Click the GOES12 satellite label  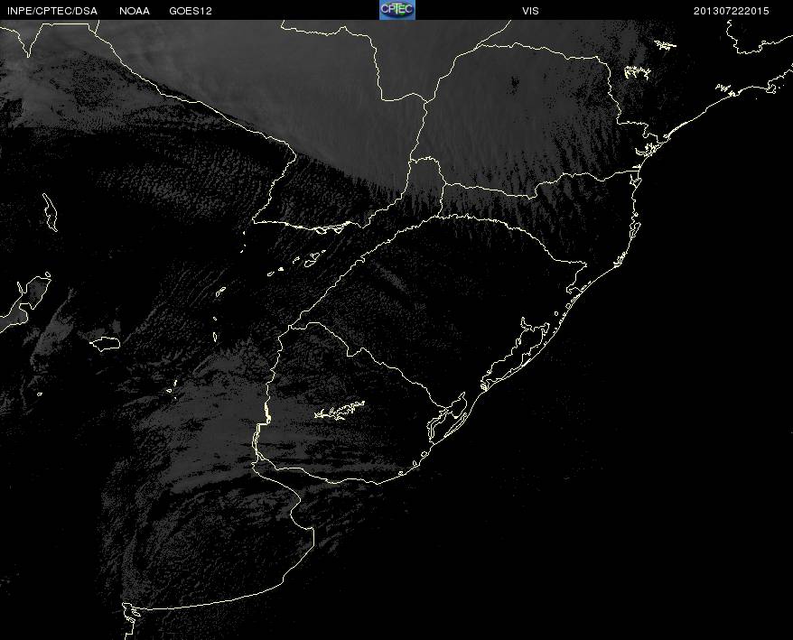pos(191,11)
